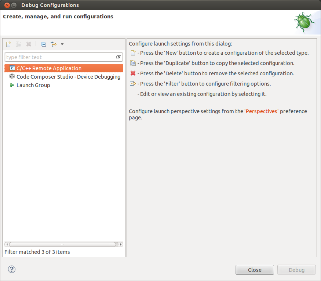321x281 pixels.
Task: Click 'Edit or view an existing configuration' line
Action: pos(202,94)
